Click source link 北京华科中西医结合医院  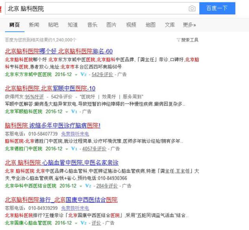31,186
